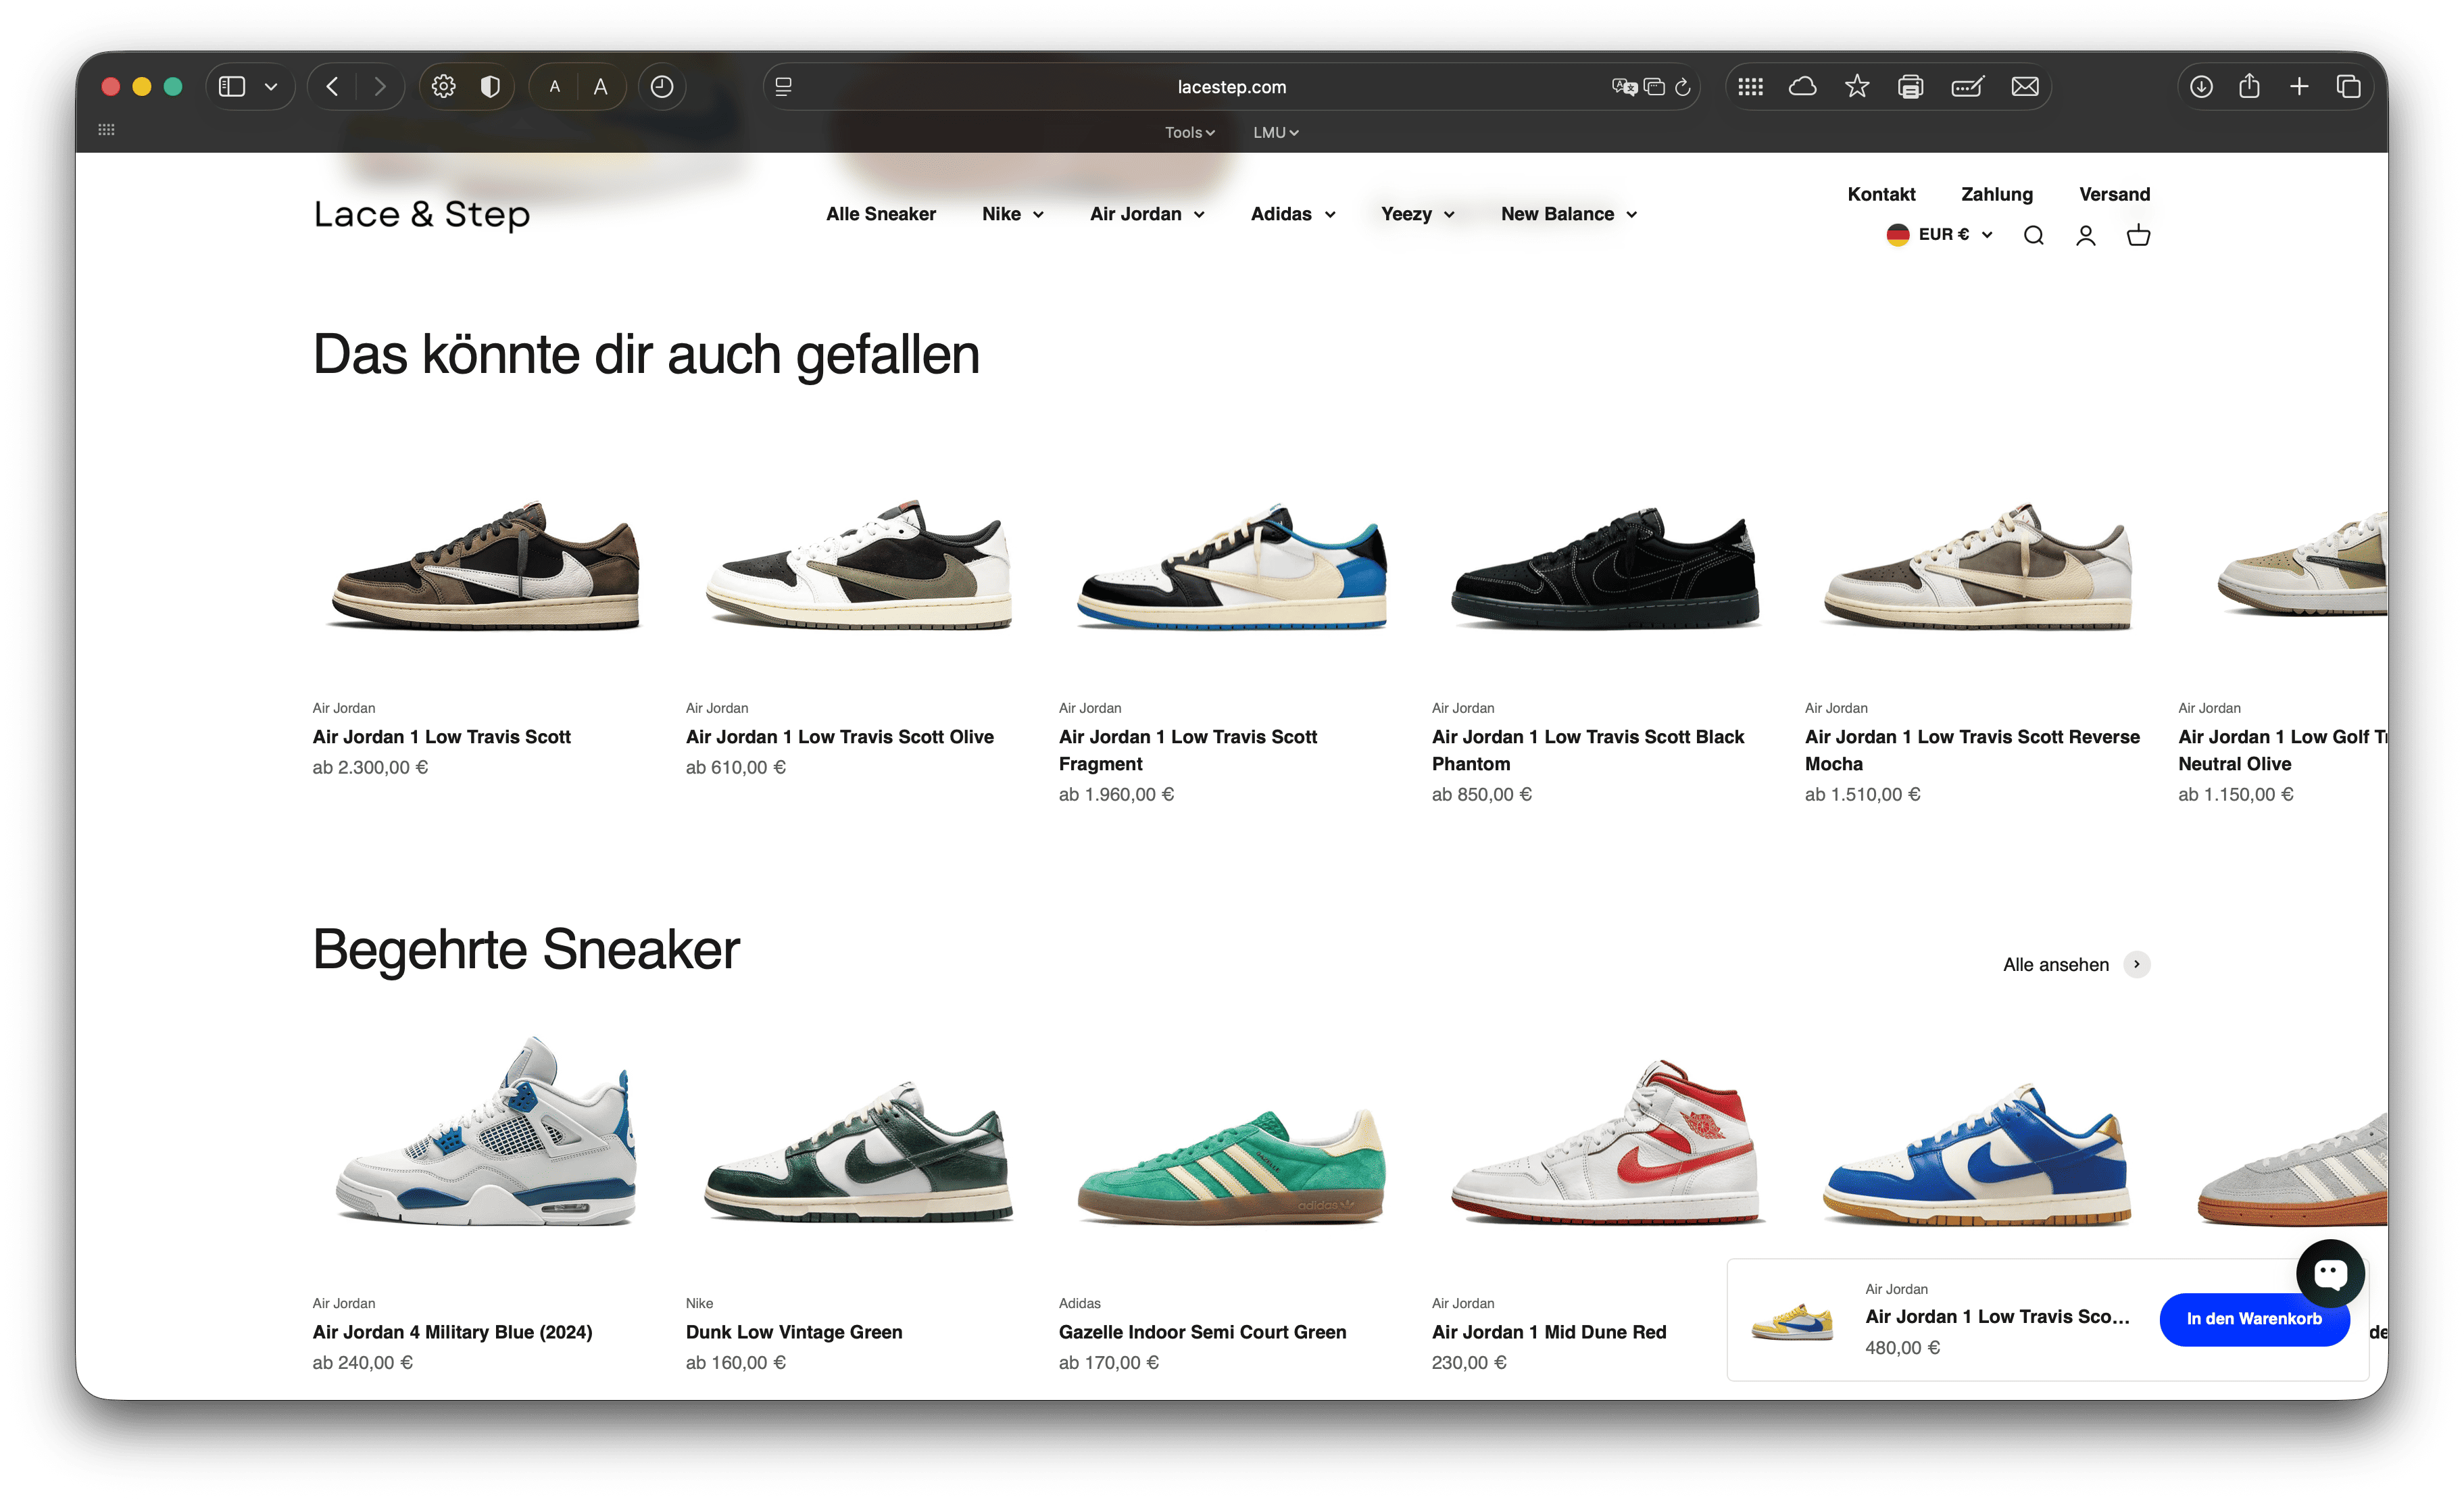Open the Versand link
2464x1500 pixels.
pyautogui.click(x=2114, y=194)
